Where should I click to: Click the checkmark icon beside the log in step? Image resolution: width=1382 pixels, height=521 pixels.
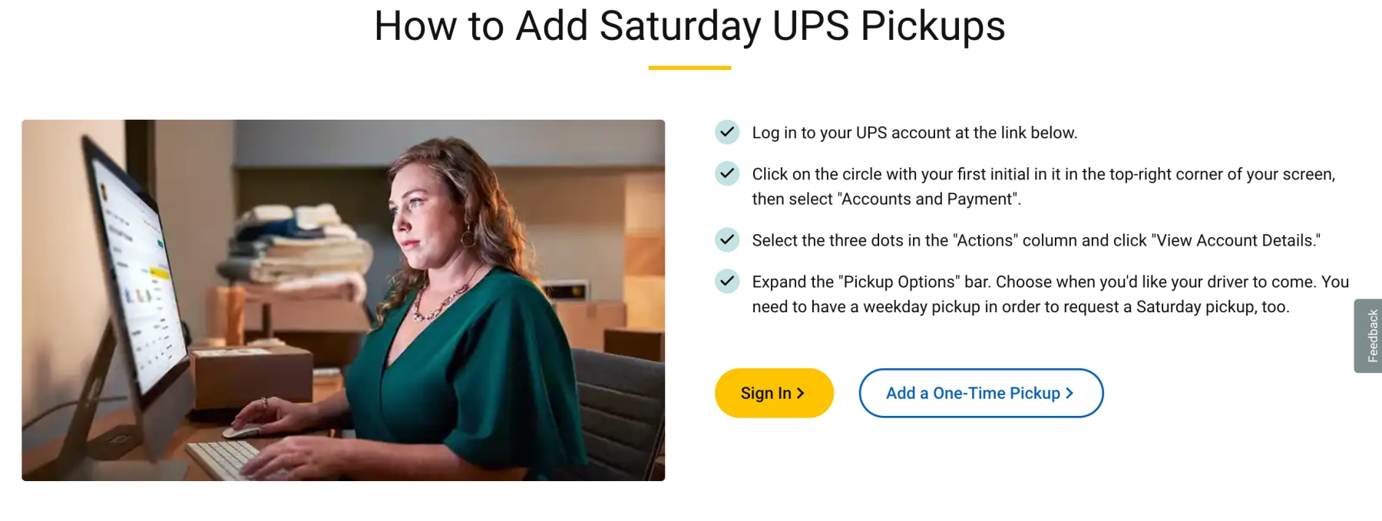click(x=727, y=132)
